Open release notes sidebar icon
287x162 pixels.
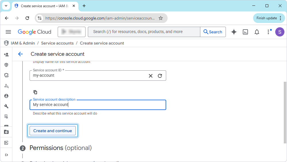click(6, 142)
